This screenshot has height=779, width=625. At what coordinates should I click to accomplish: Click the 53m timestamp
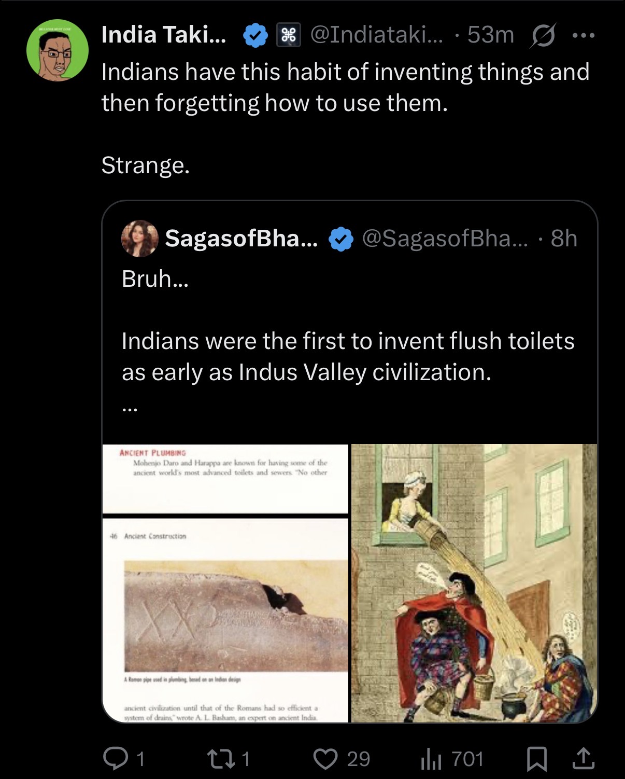click(490, 35)
